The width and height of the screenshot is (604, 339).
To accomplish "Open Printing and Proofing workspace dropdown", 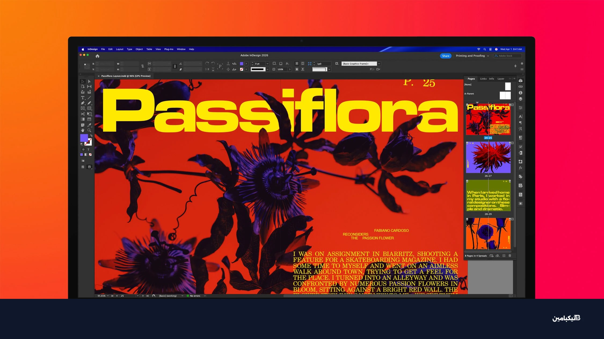I will tap(472, 56).
